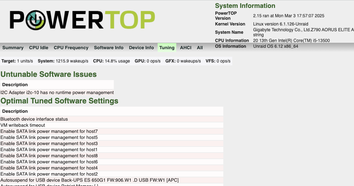Click the Untunable Software Issues heading
Screen dimensions: 354x186
tap(48, 74)
